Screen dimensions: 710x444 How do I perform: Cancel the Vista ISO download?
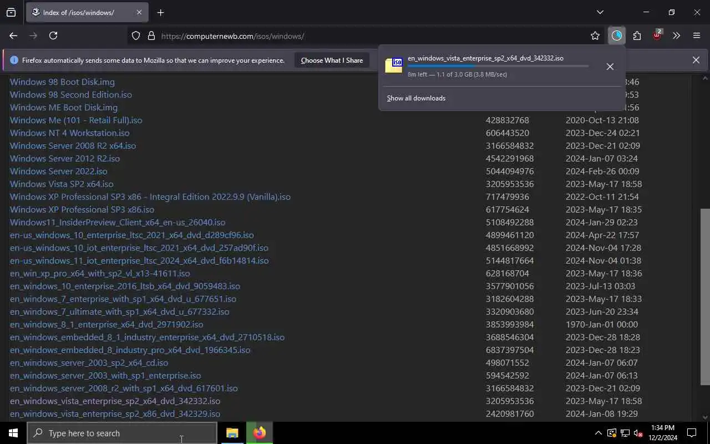[x=610, y=67]
